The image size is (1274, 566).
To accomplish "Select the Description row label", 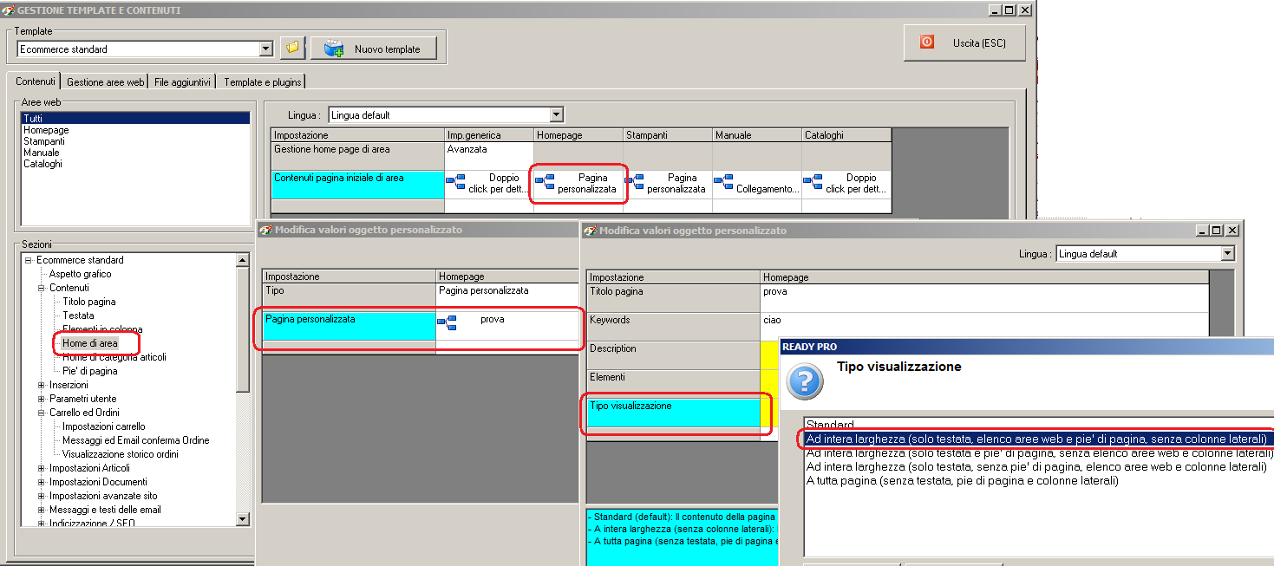I will 673,355.
